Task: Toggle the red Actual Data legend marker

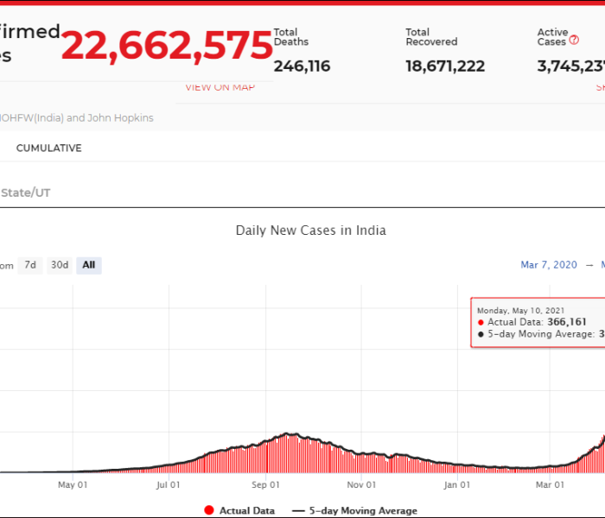Action: pos(208,510)
